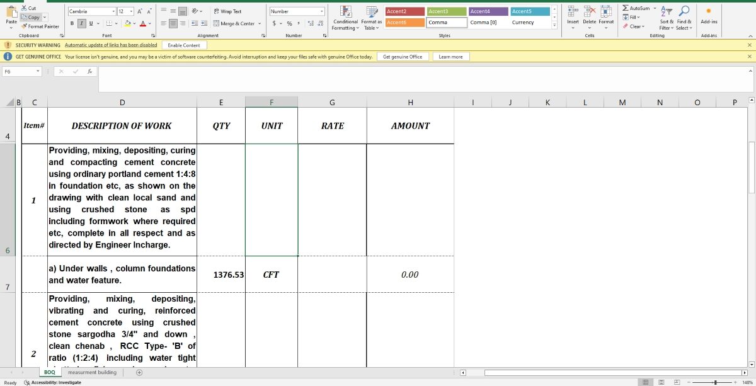Click the AutoSum sigma icon
The height and width of the screenshot is (386, 756).
[625, 8]
